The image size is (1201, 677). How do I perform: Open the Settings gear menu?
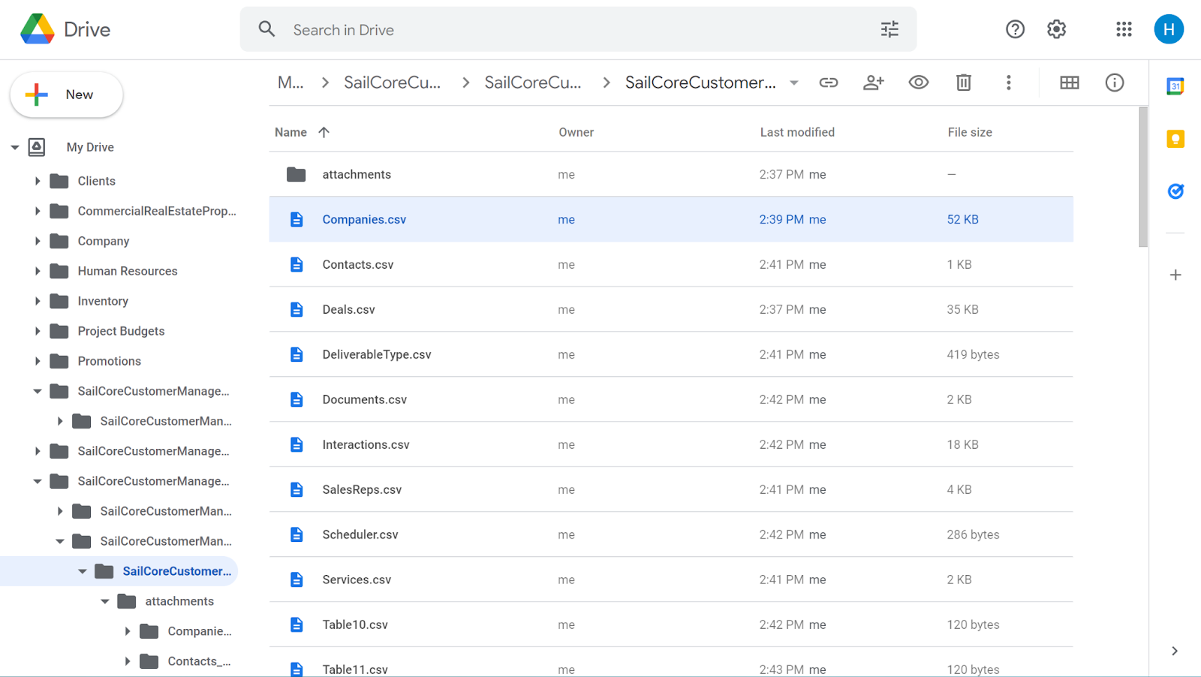tap(1056, 29)
